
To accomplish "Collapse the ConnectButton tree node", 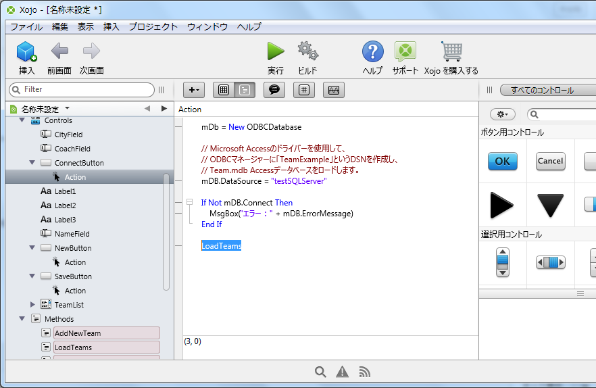I will (32, 163).
